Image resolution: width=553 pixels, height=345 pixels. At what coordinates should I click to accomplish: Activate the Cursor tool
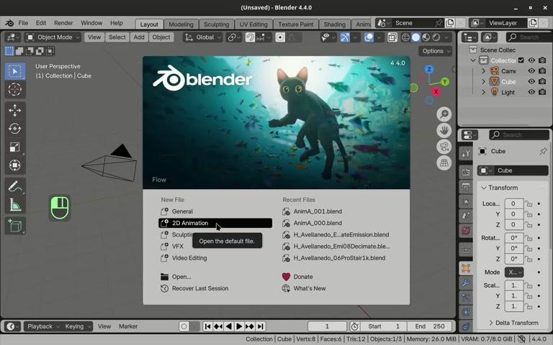click(x=14, y=90)
